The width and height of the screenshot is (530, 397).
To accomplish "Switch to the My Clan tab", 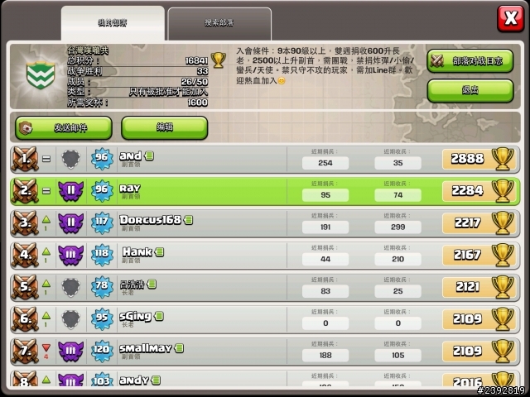I will tap(113, 23).
